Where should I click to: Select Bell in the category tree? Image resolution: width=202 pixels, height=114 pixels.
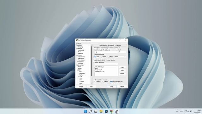click(x=79, y=52)
